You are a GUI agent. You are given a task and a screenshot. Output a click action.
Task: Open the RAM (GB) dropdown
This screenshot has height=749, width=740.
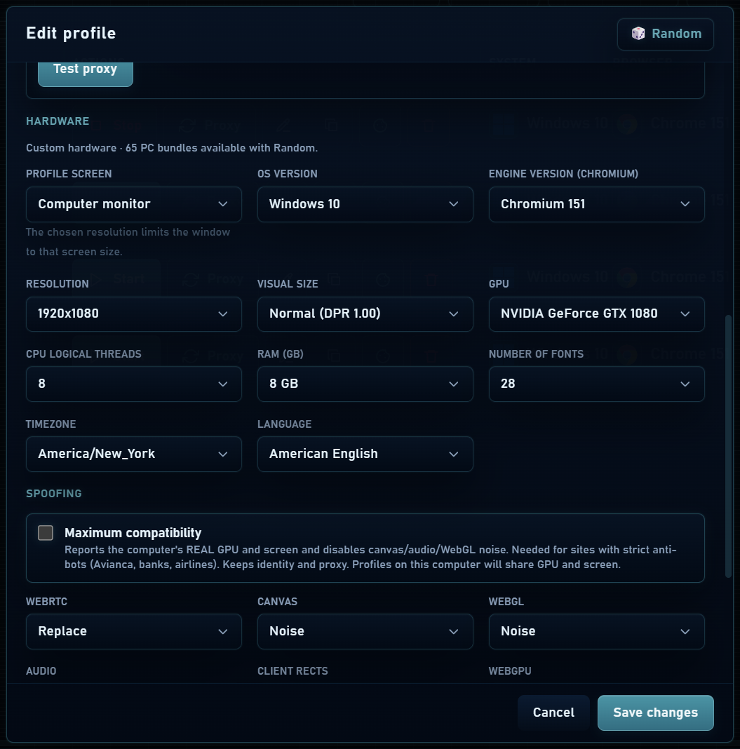[365, 384]
